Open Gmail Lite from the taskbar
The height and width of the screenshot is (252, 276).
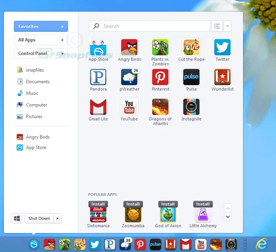coord(186,244)
